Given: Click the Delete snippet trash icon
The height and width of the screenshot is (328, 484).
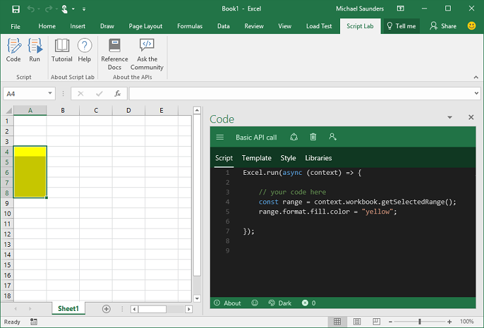Looking at the screenshot, I should 313,137.
